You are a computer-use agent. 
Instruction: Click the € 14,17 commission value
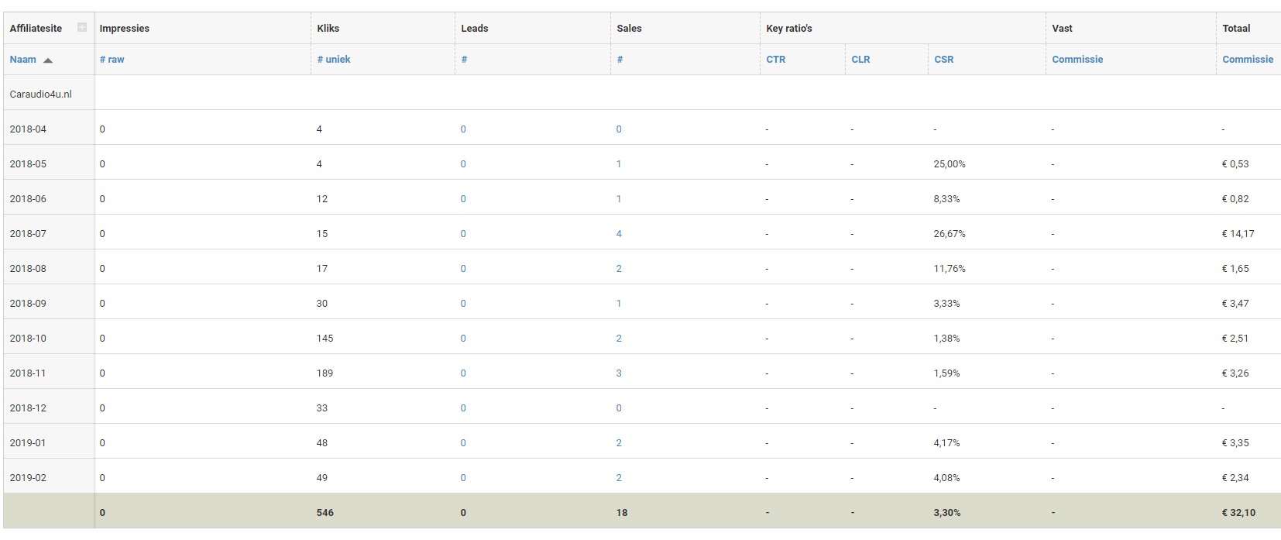click(x=1238, y=234)
